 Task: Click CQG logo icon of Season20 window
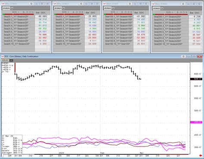pos(3,4)
